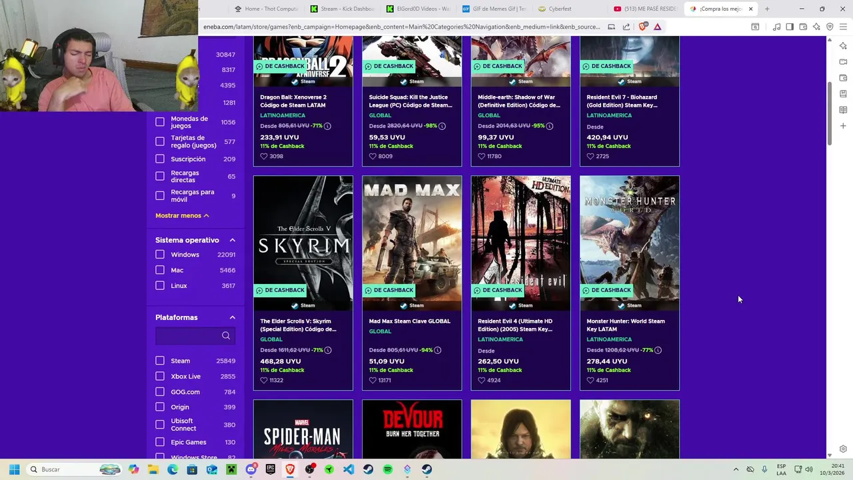
Task: Open The Elder Scrolls V: Skyrim title link
Action: [x=298, y=325]
